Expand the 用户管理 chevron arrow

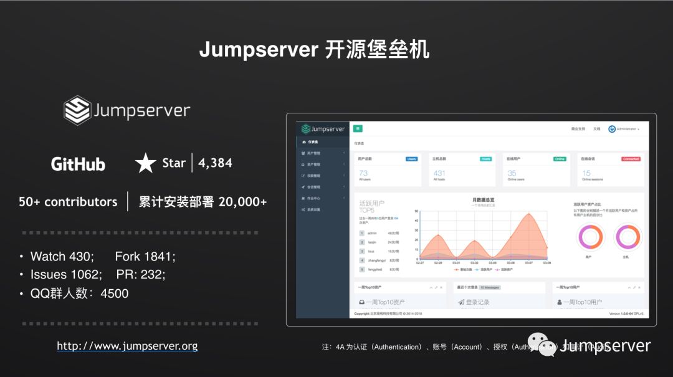coord(344,153)
